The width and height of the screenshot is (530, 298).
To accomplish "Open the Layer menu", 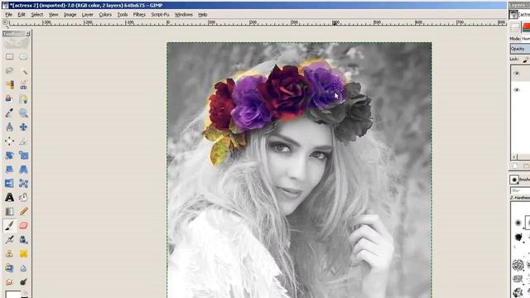I will coord(88,15).
